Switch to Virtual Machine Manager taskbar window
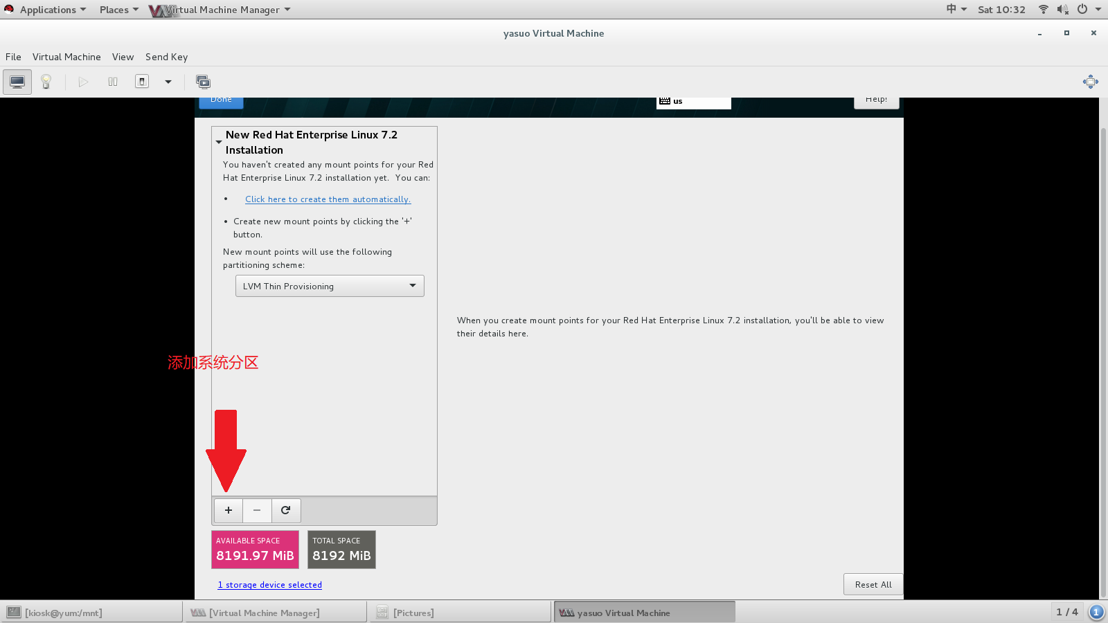1108x623 pixels. point(276,613)
